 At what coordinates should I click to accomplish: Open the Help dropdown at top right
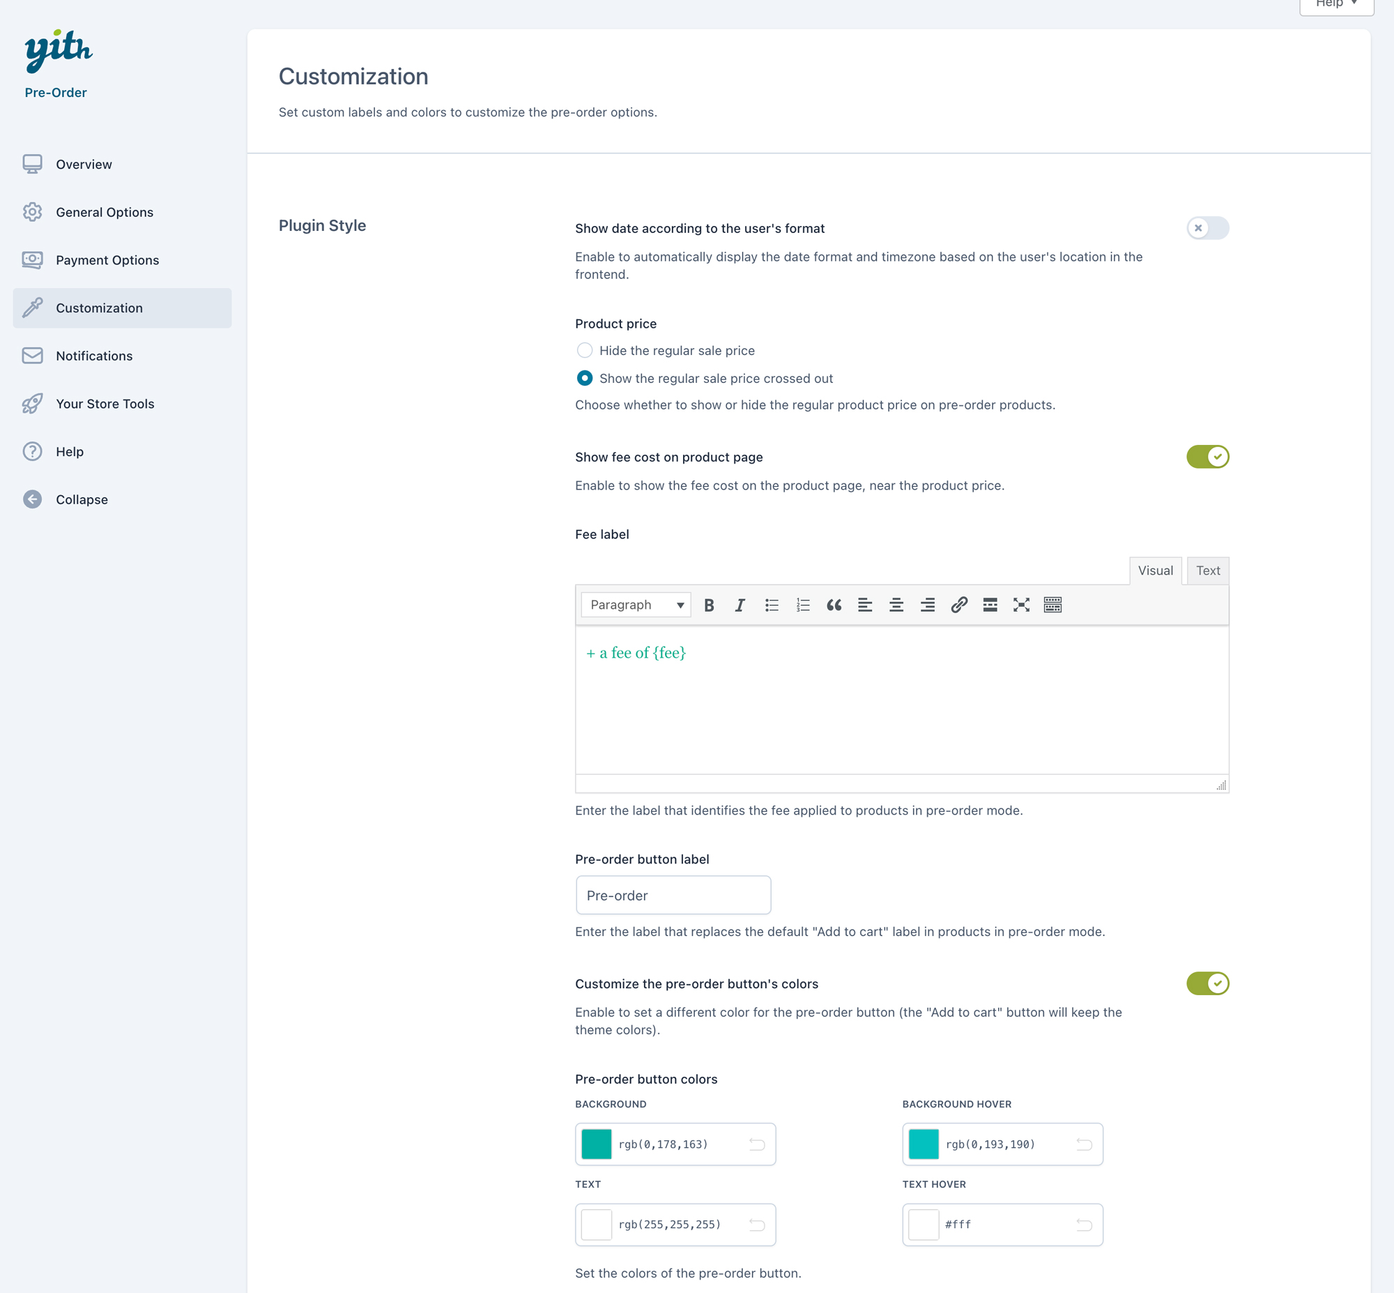1336,4
